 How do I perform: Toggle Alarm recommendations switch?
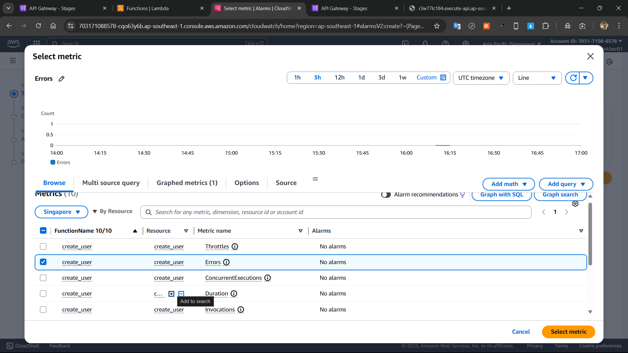(386, 195)
